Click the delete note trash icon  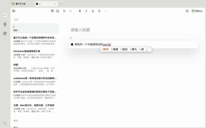click(x=52, y=11)
